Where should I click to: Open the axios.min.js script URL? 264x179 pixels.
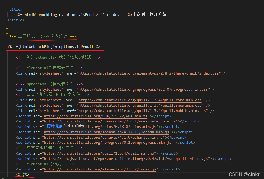(x=122, y=127)
